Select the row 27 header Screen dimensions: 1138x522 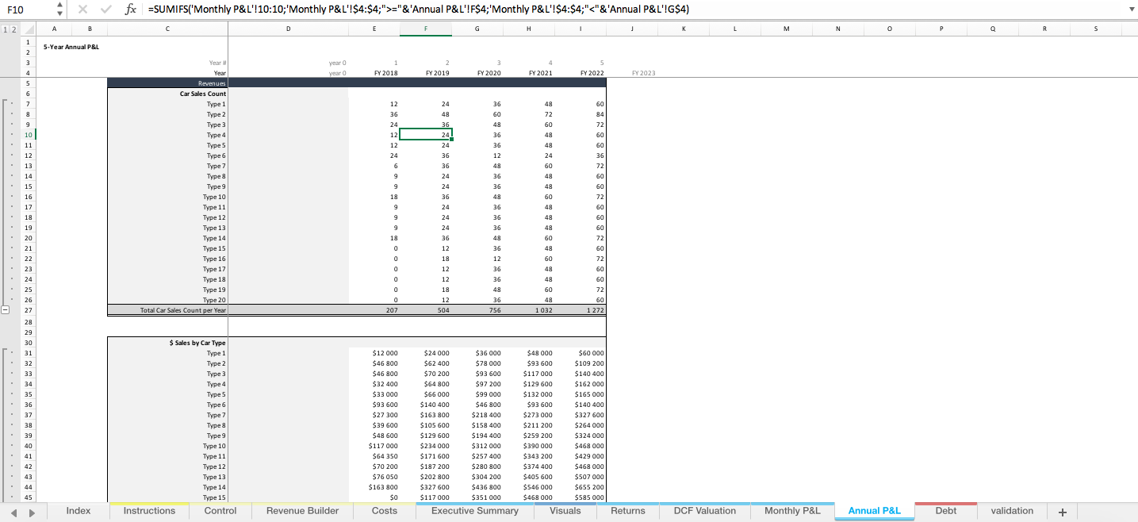point(29,310)
